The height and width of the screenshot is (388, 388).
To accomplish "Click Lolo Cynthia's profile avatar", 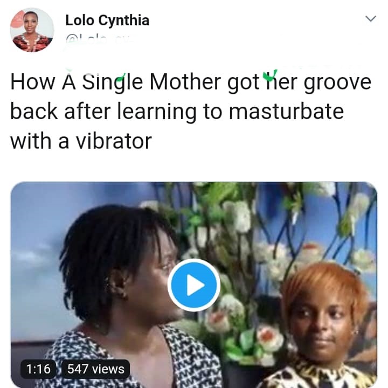I will tap(32, 30).
